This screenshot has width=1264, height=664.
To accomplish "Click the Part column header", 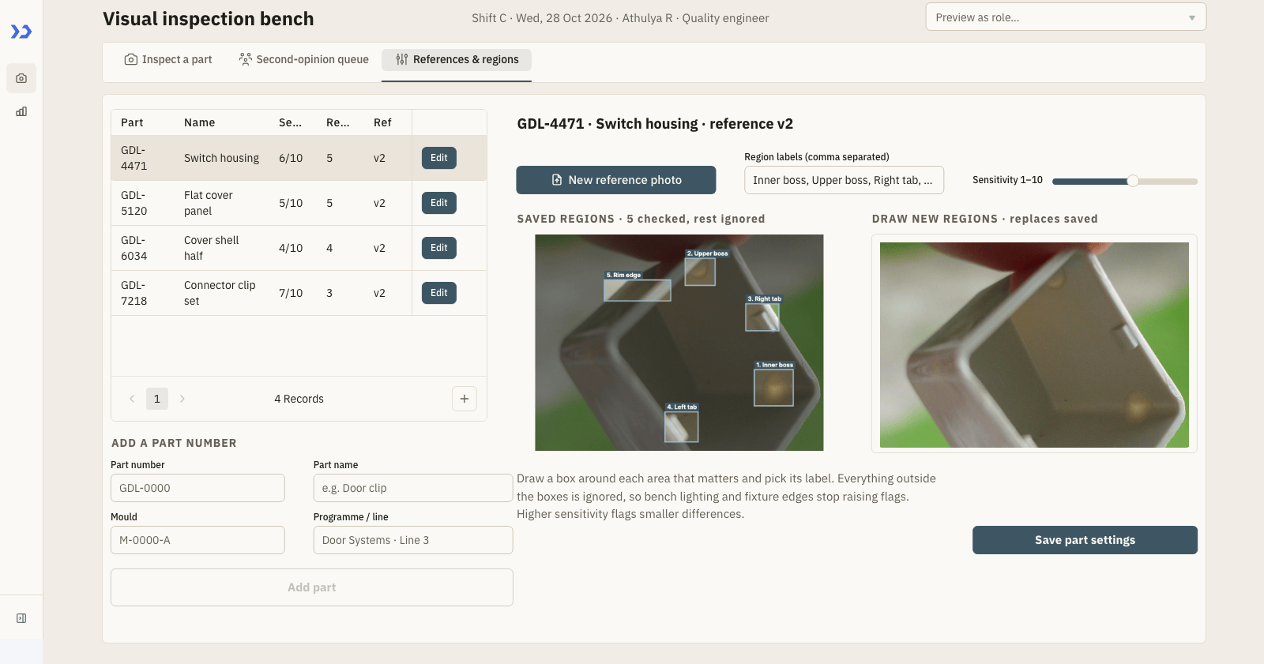I will click(132, 122).
